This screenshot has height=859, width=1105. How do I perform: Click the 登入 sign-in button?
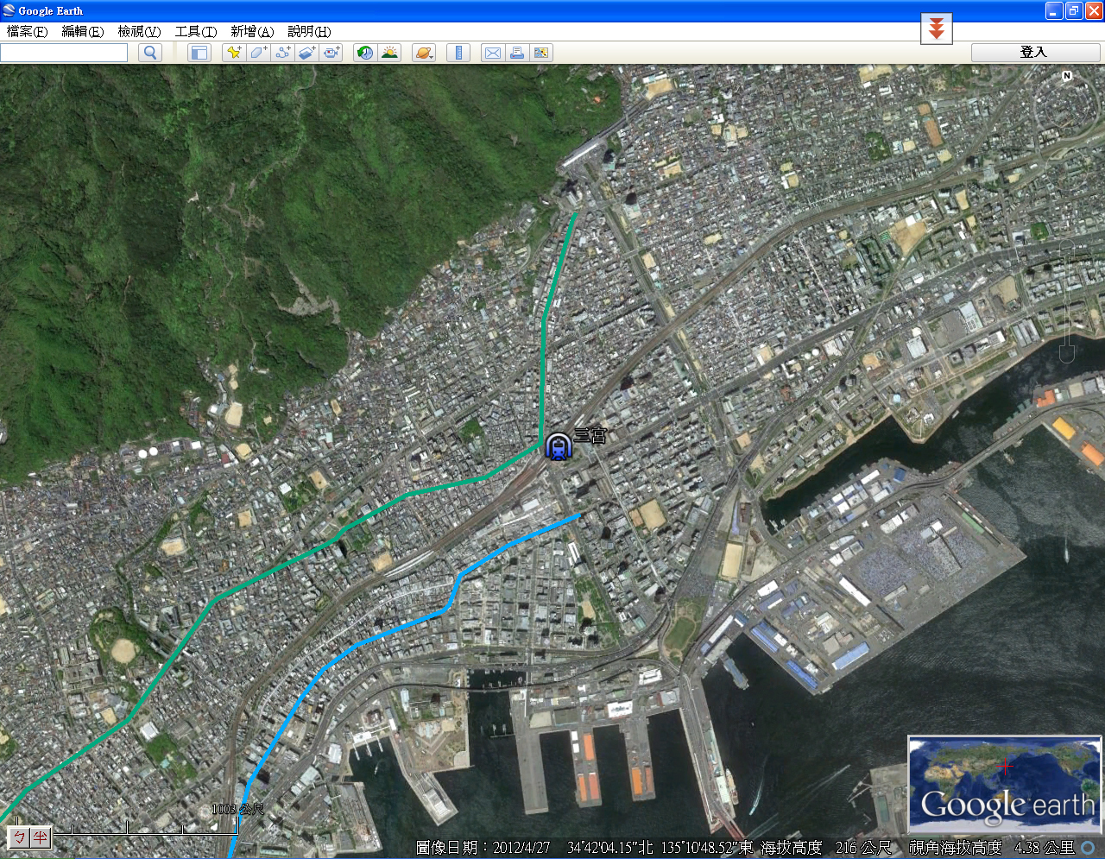pyautogui.click(x=1034, y=53)
